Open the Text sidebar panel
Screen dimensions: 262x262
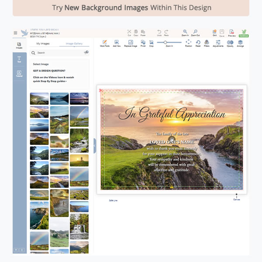coord(19,59)
